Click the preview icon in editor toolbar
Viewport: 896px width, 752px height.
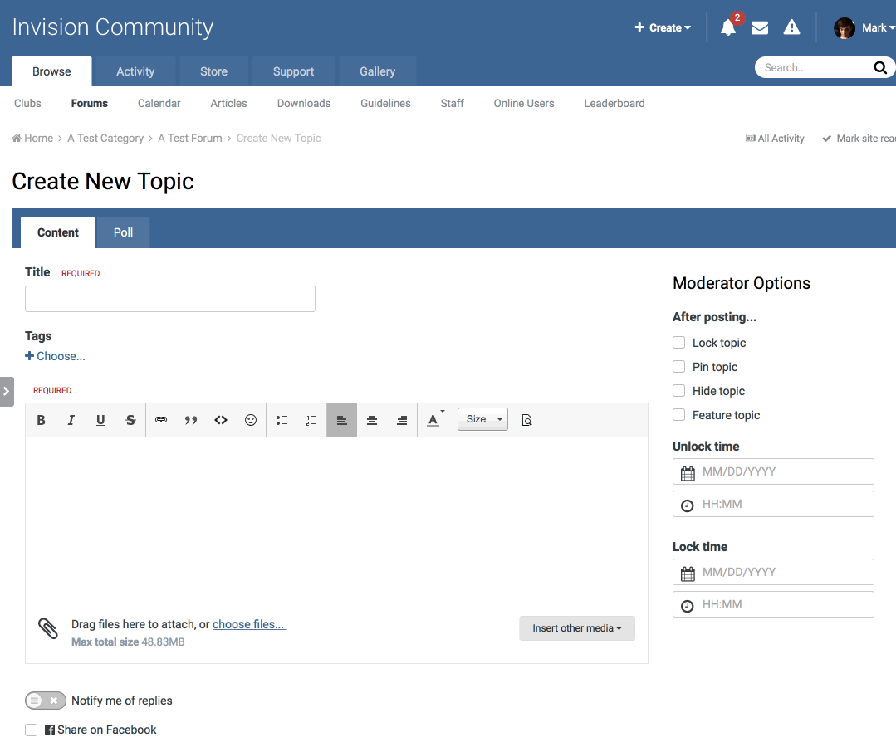[x=526, y=420]
